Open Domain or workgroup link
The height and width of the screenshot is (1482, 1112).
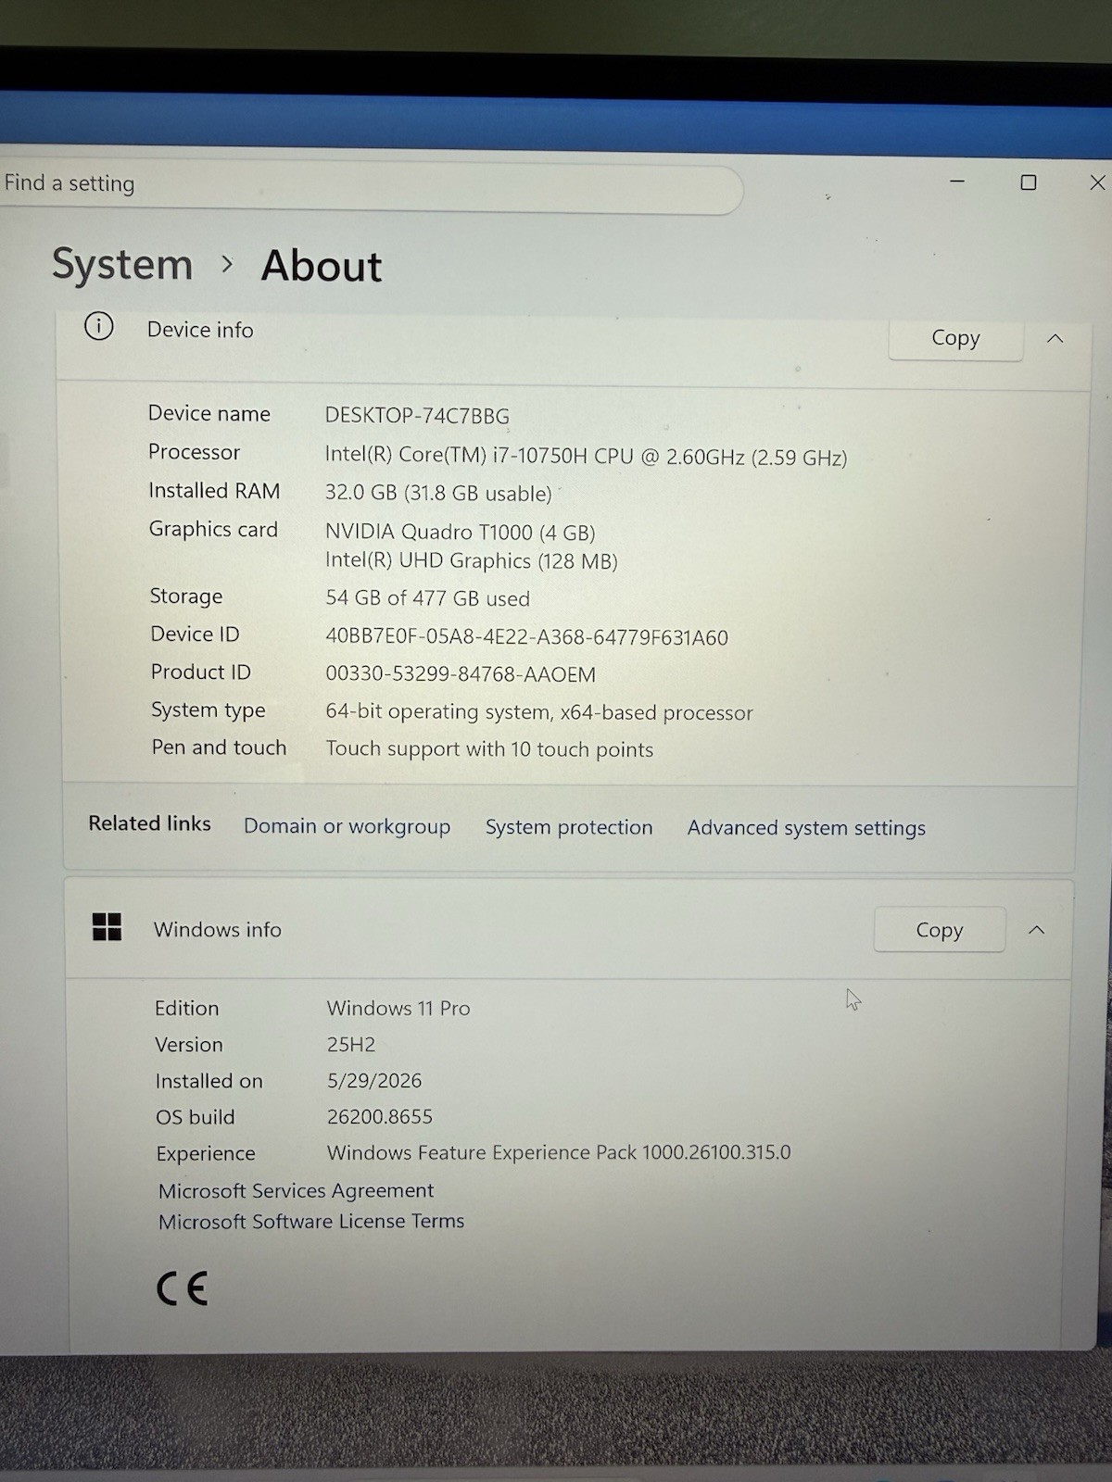tap(347, 826)
